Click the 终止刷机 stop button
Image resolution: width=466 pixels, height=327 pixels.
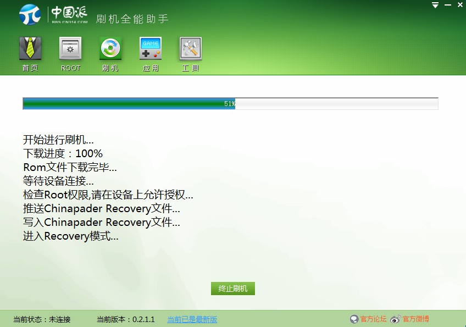232,289
